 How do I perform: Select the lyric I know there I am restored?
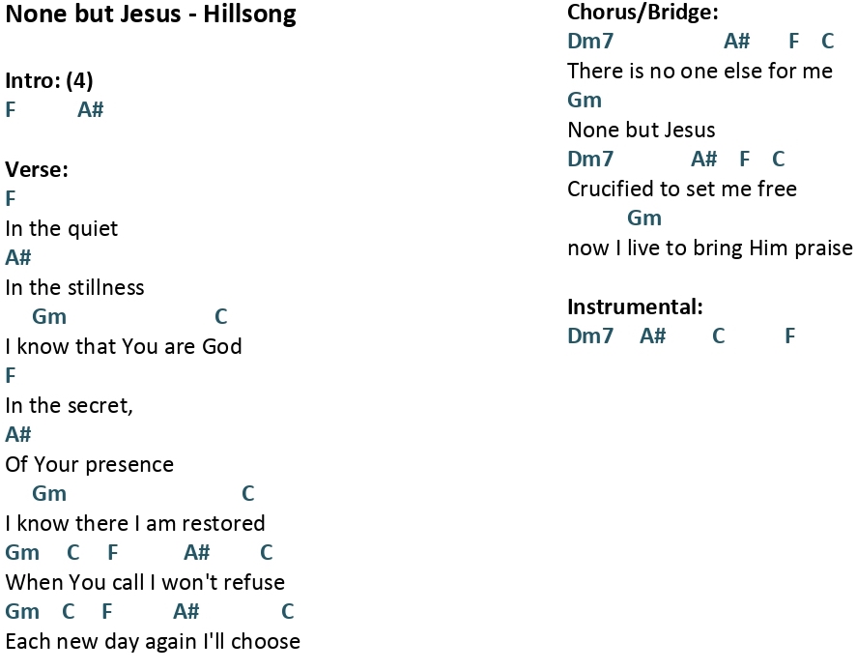(x=135, y=524)
